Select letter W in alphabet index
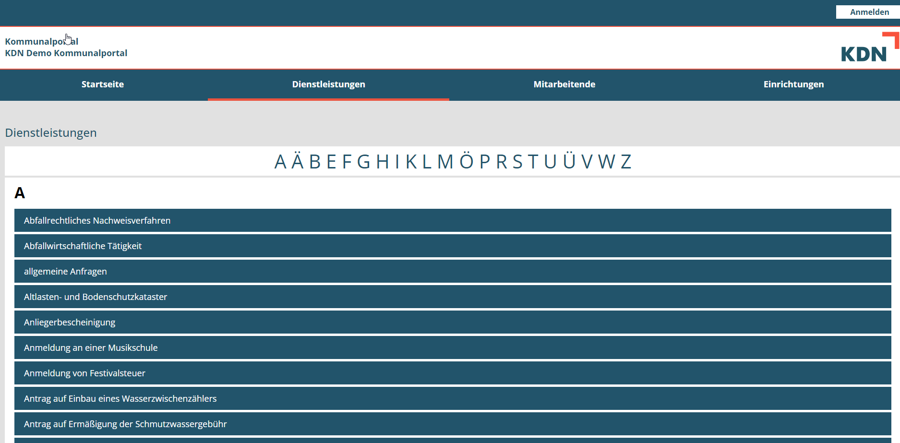Viewport: 900px width, 443px height. (x=606, y=162)
